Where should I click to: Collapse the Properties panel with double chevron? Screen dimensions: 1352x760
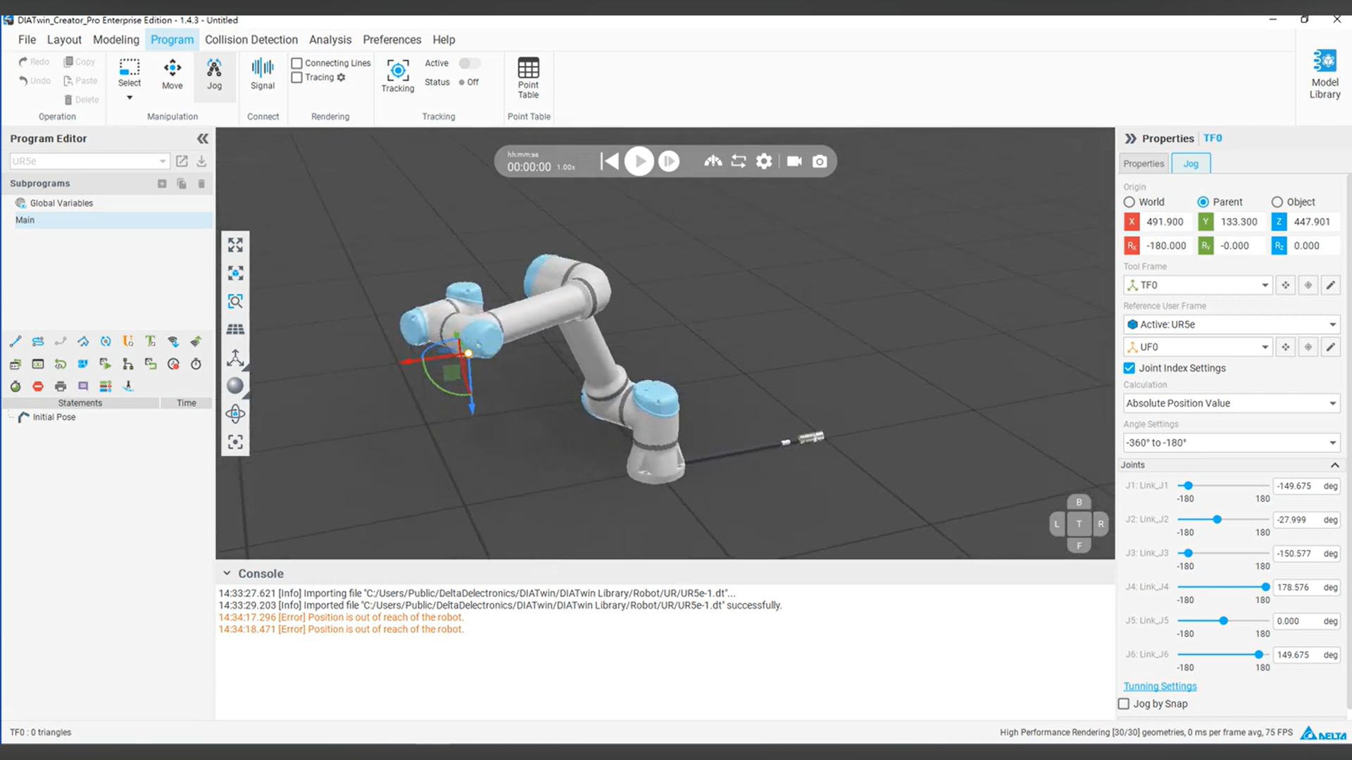[1131, 139]
